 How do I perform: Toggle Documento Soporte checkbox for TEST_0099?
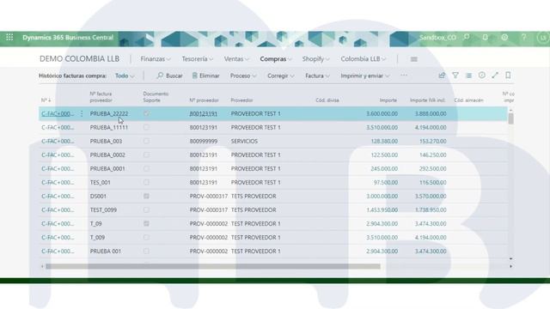146,209
